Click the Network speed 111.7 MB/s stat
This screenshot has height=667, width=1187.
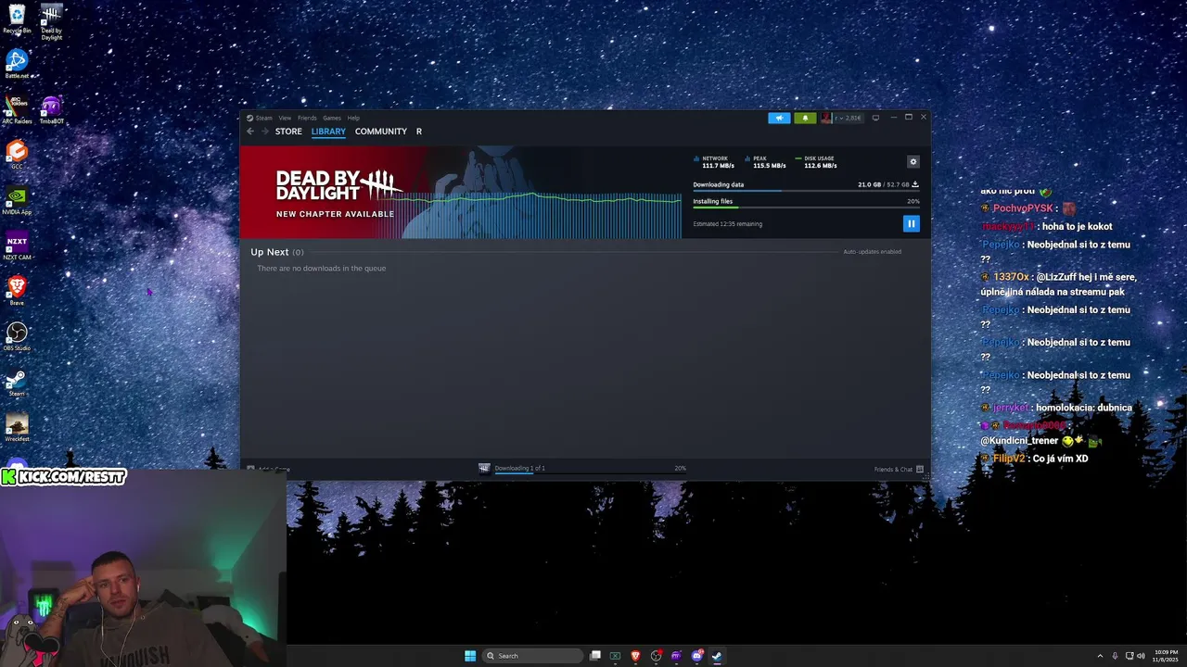pyautogui.click(x=714, y=162)
